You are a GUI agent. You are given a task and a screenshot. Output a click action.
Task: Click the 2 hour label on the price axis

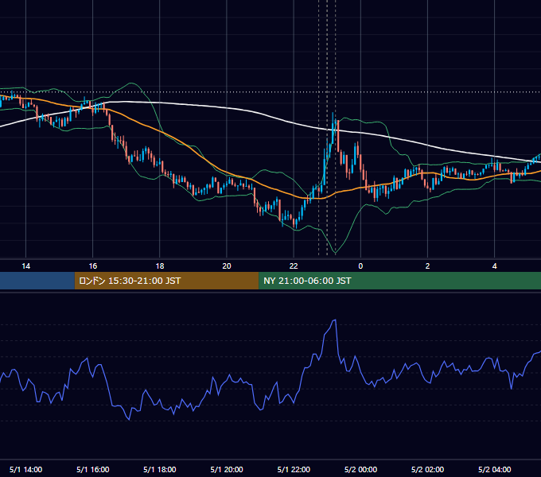pyautogui.click(x=427, y=266)
